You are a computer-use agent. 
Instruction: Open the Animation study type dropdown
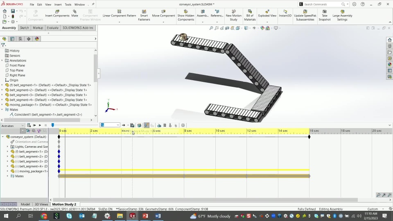coord(13,126)
